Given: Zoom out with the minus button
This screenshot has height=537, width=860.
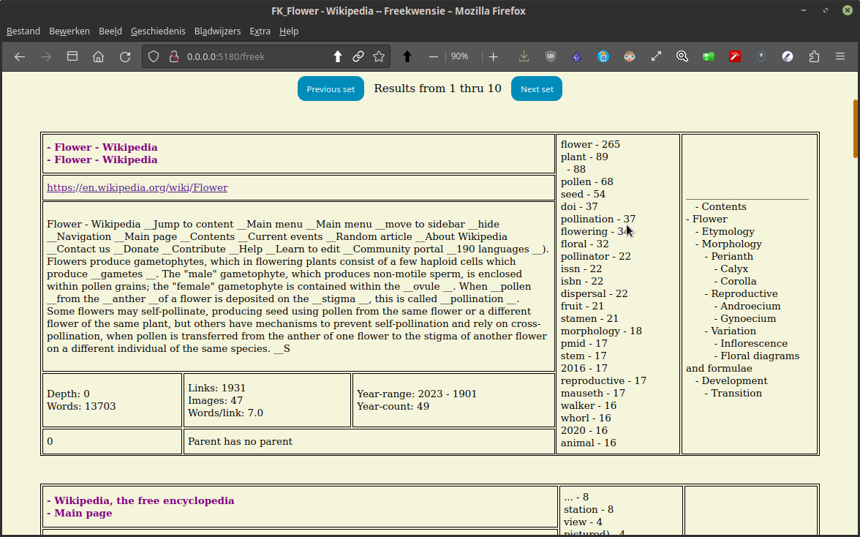Looking at the screenshot, I should (x=433, y=56).
